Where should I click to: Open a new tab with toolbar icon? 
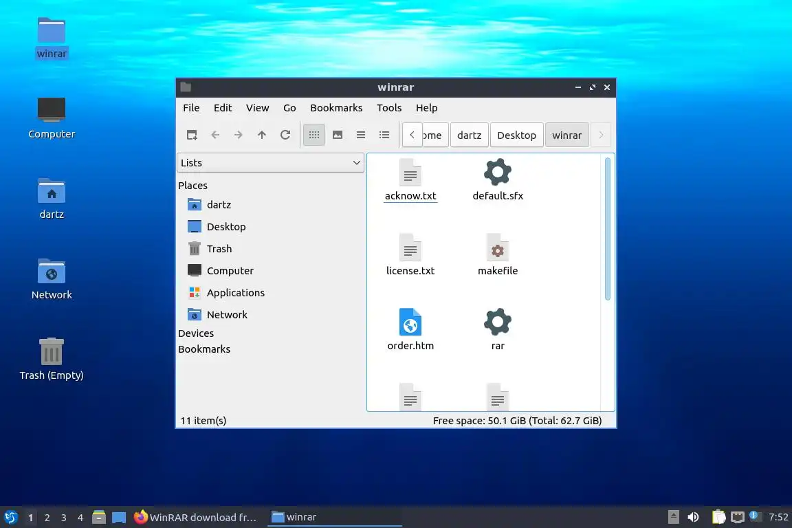point(192,135)
